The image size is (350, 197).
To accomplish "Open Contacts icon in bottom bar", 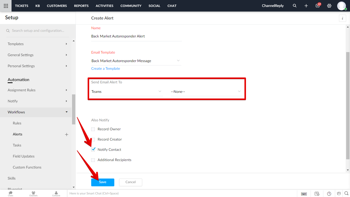I will (56, 194).
